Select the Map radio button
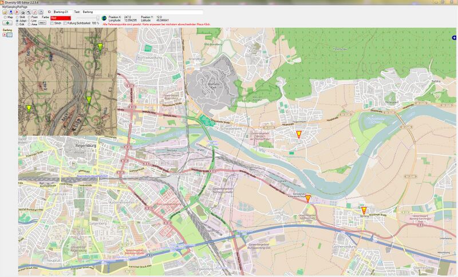Viewport: 458px width, 277px height. (5, 17)
